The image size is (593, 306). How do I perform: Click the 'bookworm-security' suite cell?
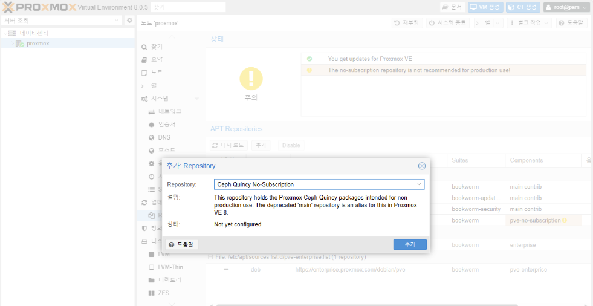(476, 209)
